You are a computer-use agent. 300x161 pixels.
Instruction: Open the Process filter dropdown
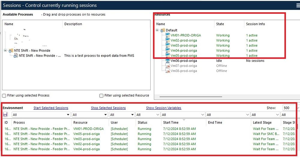pyautogui.click(x=68, y=115)
